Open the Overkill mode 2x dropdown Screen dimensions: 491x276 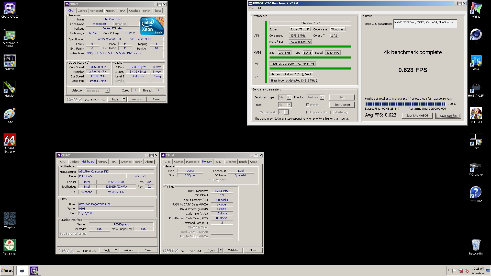[x=283, y=112]
